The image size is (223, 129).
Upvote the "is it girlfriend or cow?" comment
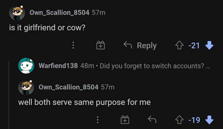(179, 45)
